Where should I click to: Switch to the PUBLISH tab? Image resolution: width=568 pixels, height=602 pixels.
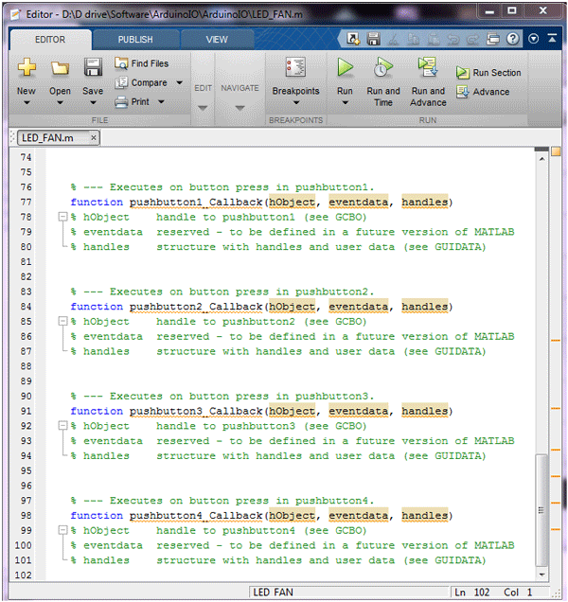tap(135, 40)
